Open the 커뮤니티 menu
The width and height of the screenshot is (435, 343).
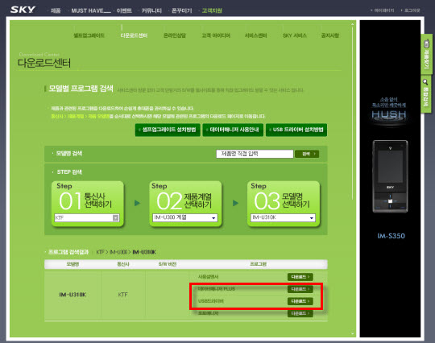(x=151, y=10)
